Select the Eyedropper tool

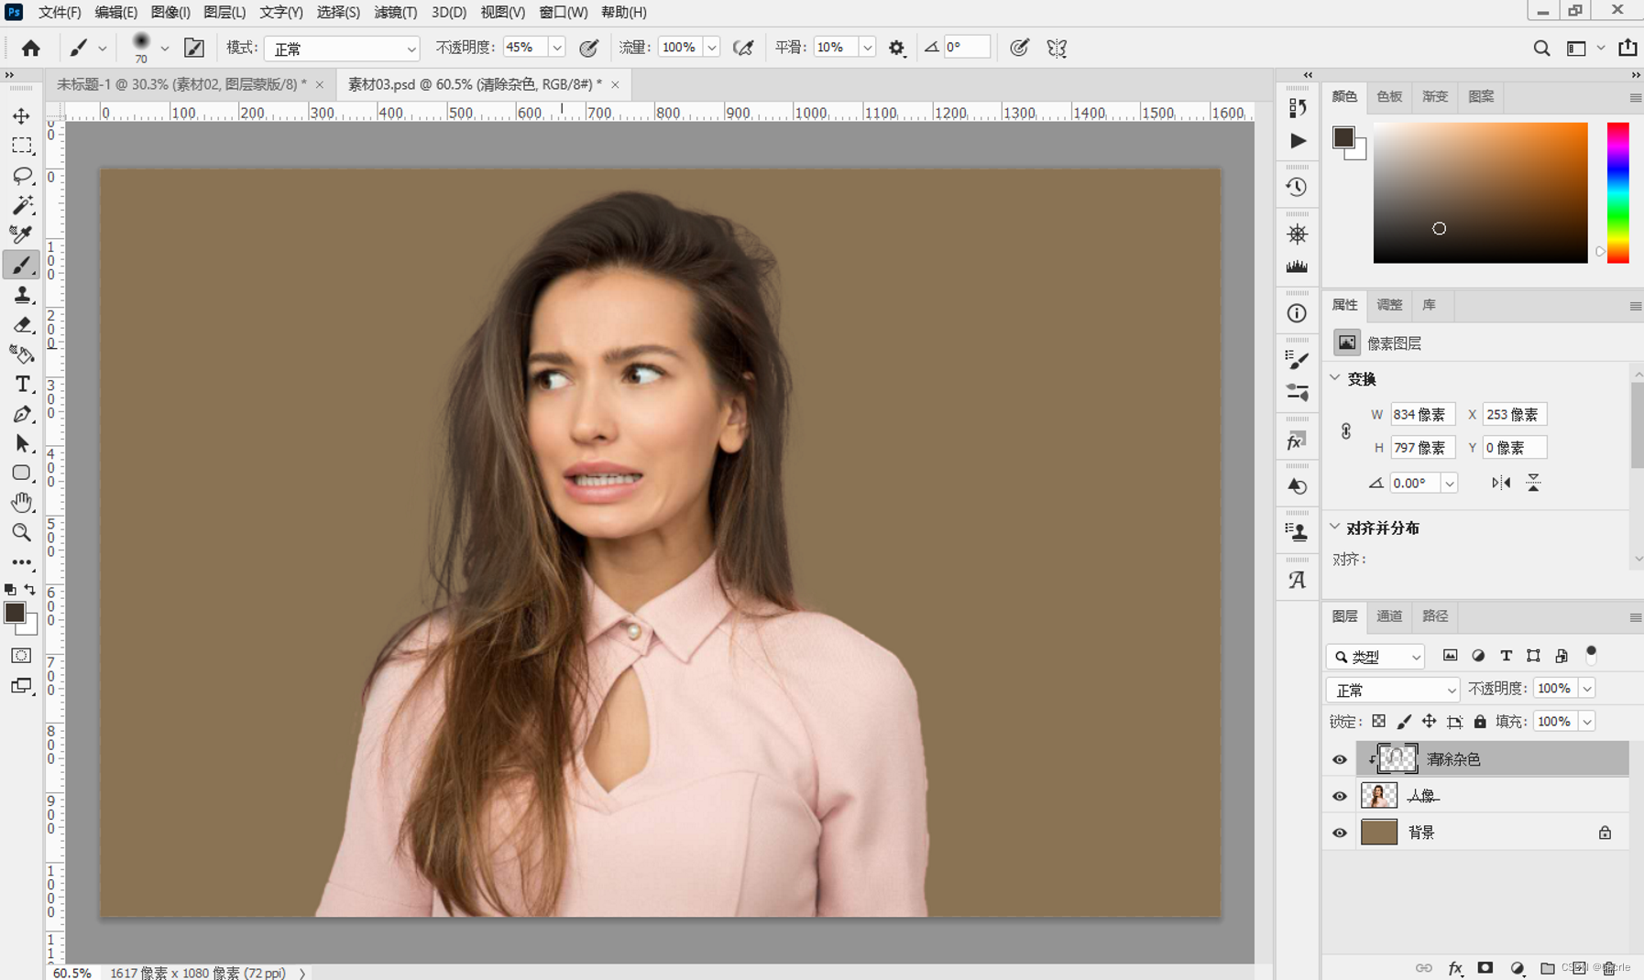(21, 234)
